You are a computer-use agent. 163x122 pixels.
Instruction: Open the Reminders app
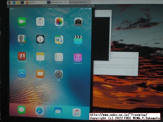(59, 57)
